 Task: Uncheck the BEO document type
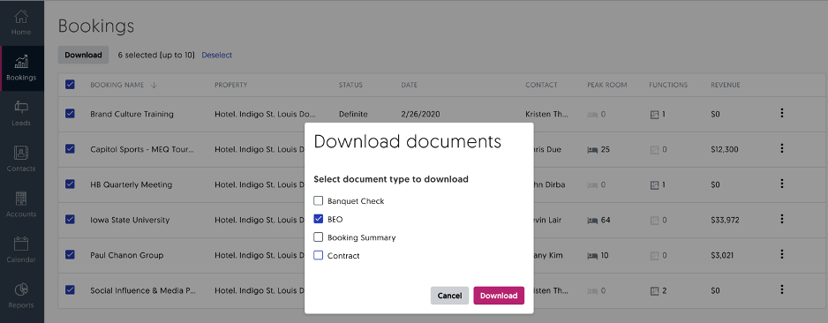319,219
